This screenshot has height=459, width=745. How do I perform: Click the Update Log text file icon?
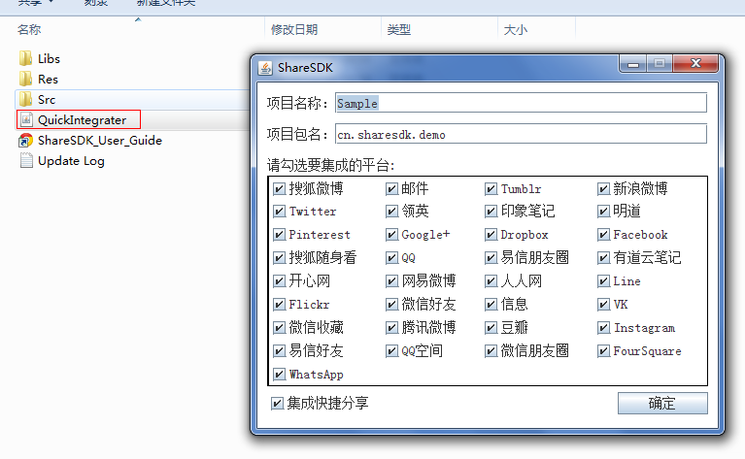(x=26, y=161)
